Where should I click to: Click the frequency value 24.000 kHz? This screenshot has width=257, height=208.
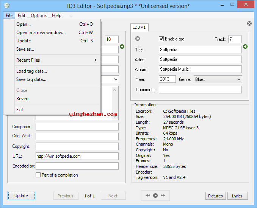[x=173, y=139]
